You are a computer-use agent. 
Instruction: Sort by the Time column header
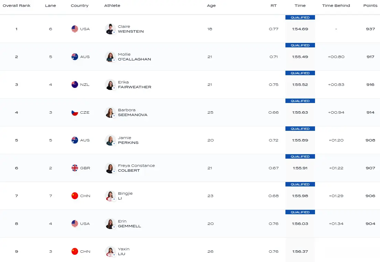tap(300, 5)
